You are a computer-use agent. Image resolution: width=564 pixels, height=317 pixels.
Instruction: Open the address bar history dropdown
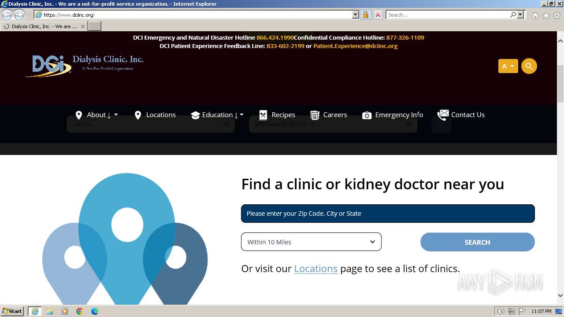(x=356, y=15)
